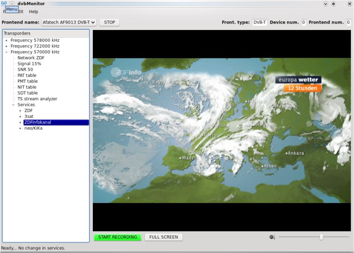Select the SNR 50 row
354x253 pixels.
tap(25, 70)
